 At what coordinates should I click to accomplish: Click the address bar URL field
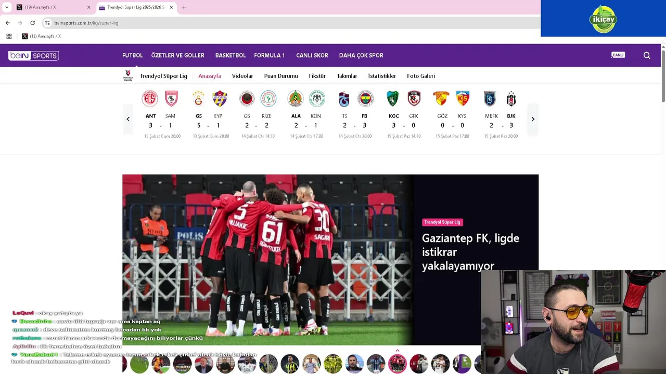click(291, 23)
